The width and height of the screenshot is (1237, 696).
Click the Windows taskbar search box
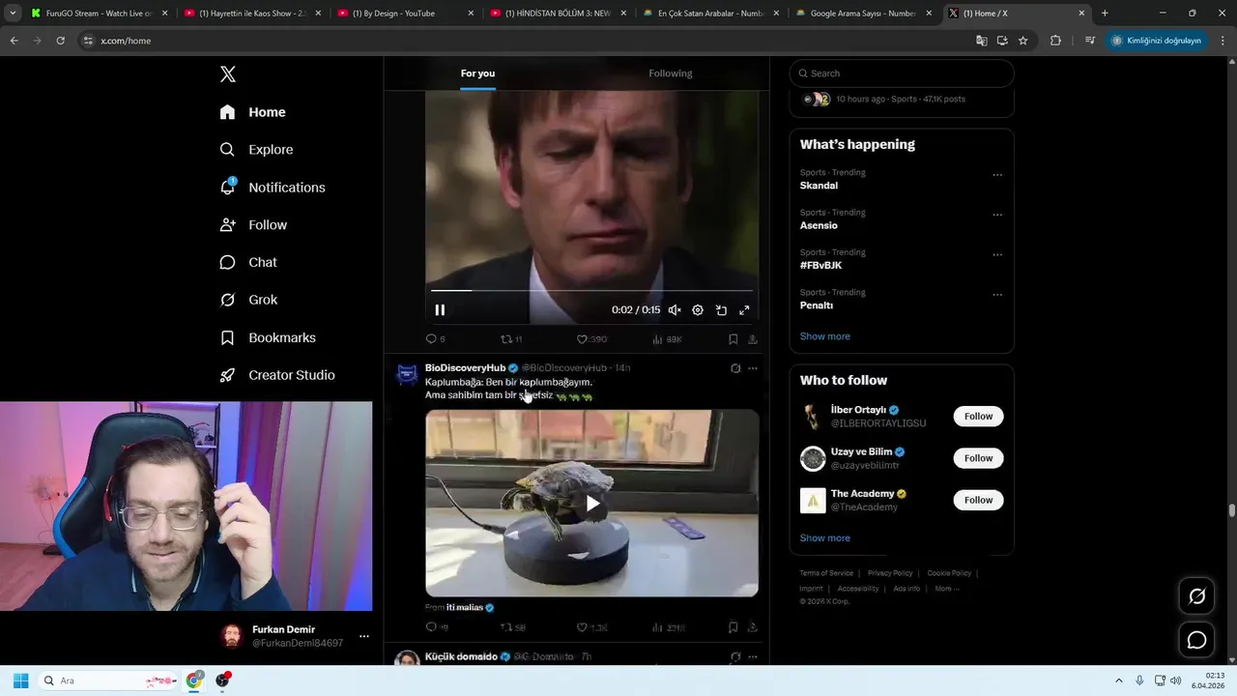coord(108,681)
